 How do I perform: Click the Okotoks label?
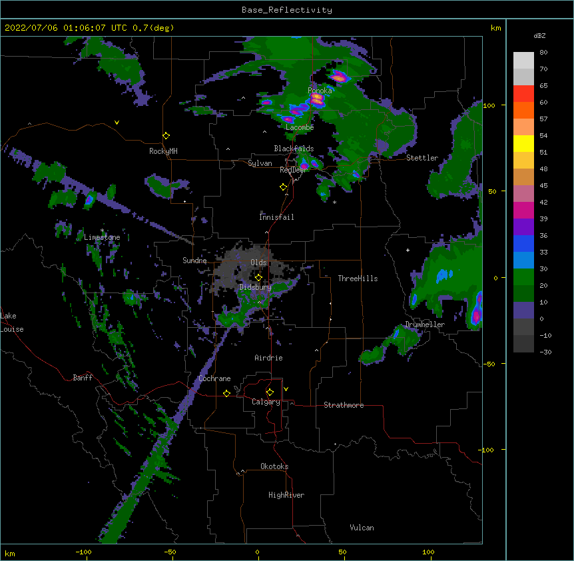click(x=274, y=466)
